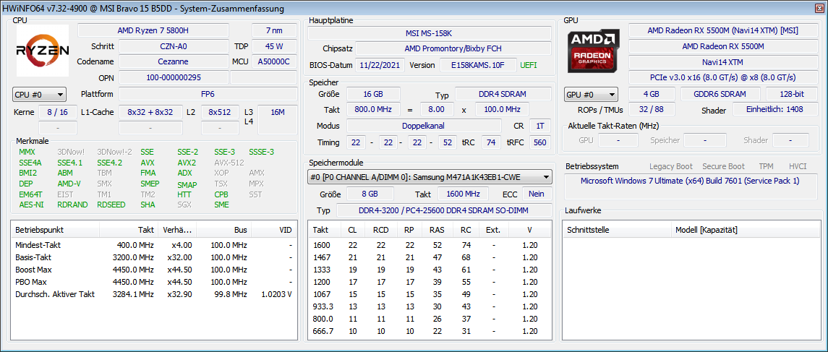This screenshot has width=828, height=352.
Task: Select the 666.7 timing row
Action: click(430, 330)
